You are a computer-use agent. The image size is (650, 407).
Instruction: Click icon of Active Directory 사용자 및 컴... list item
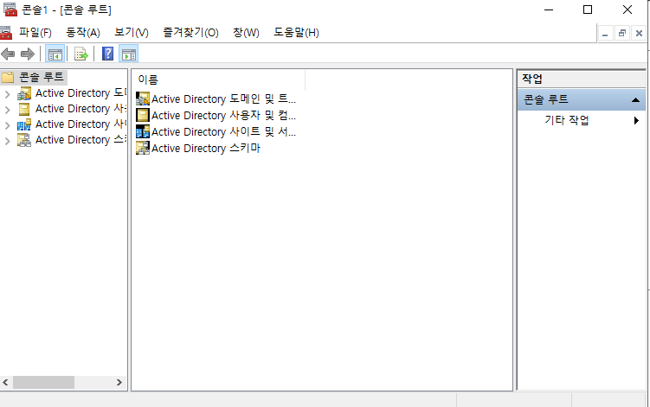pyautogui.click(x=143, y=115)
